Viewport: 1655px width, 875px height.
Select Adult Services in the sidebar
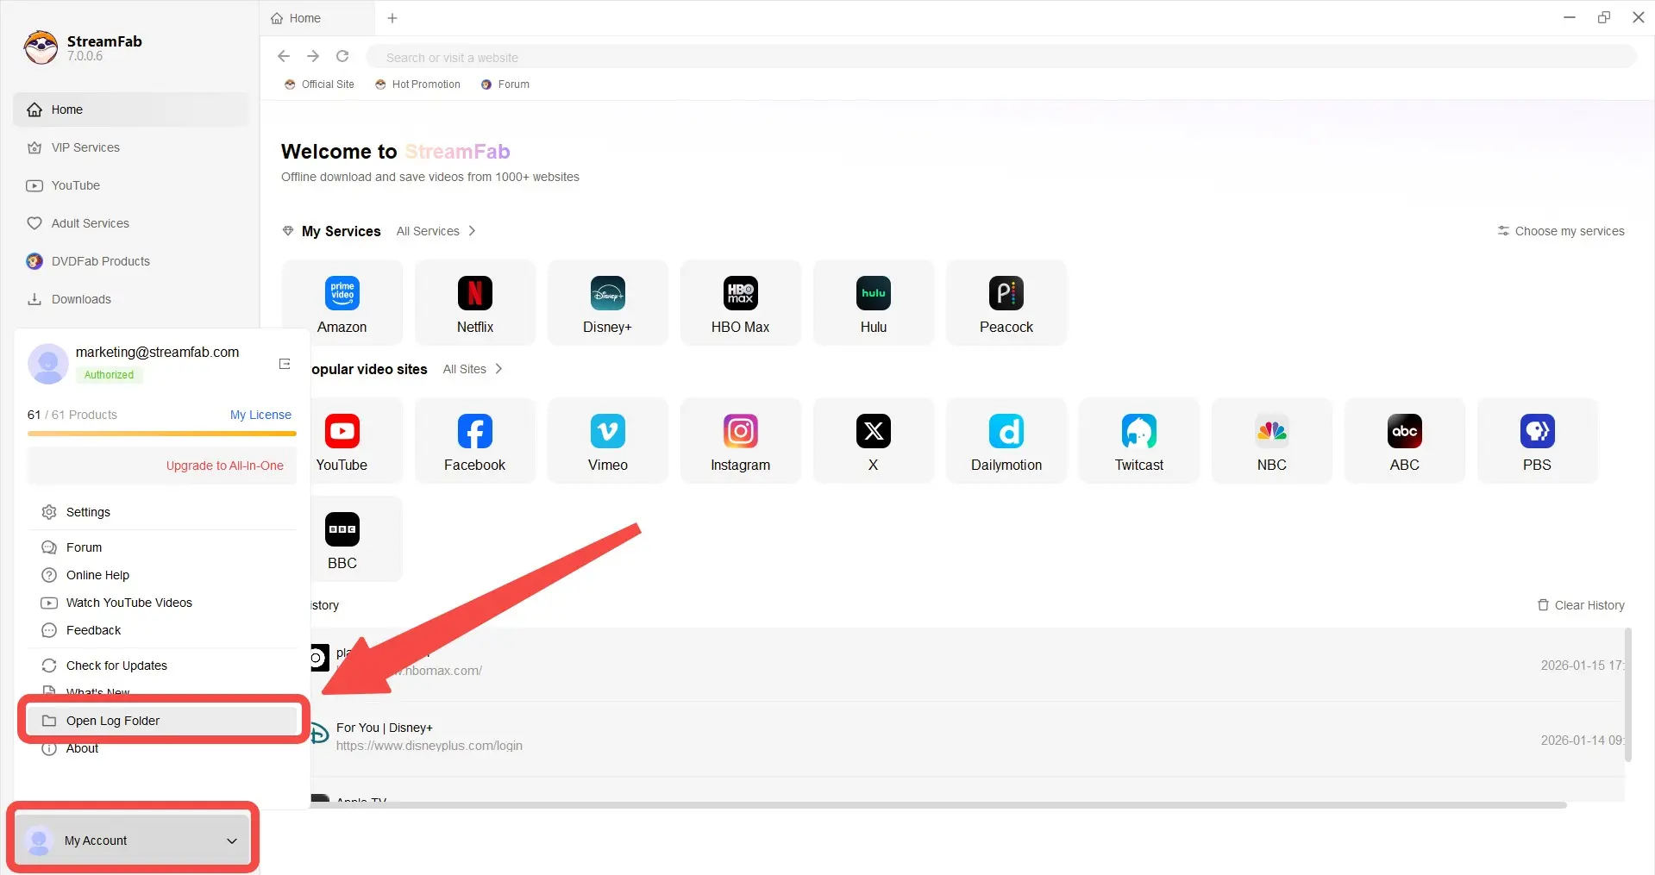tap(131, 223)
